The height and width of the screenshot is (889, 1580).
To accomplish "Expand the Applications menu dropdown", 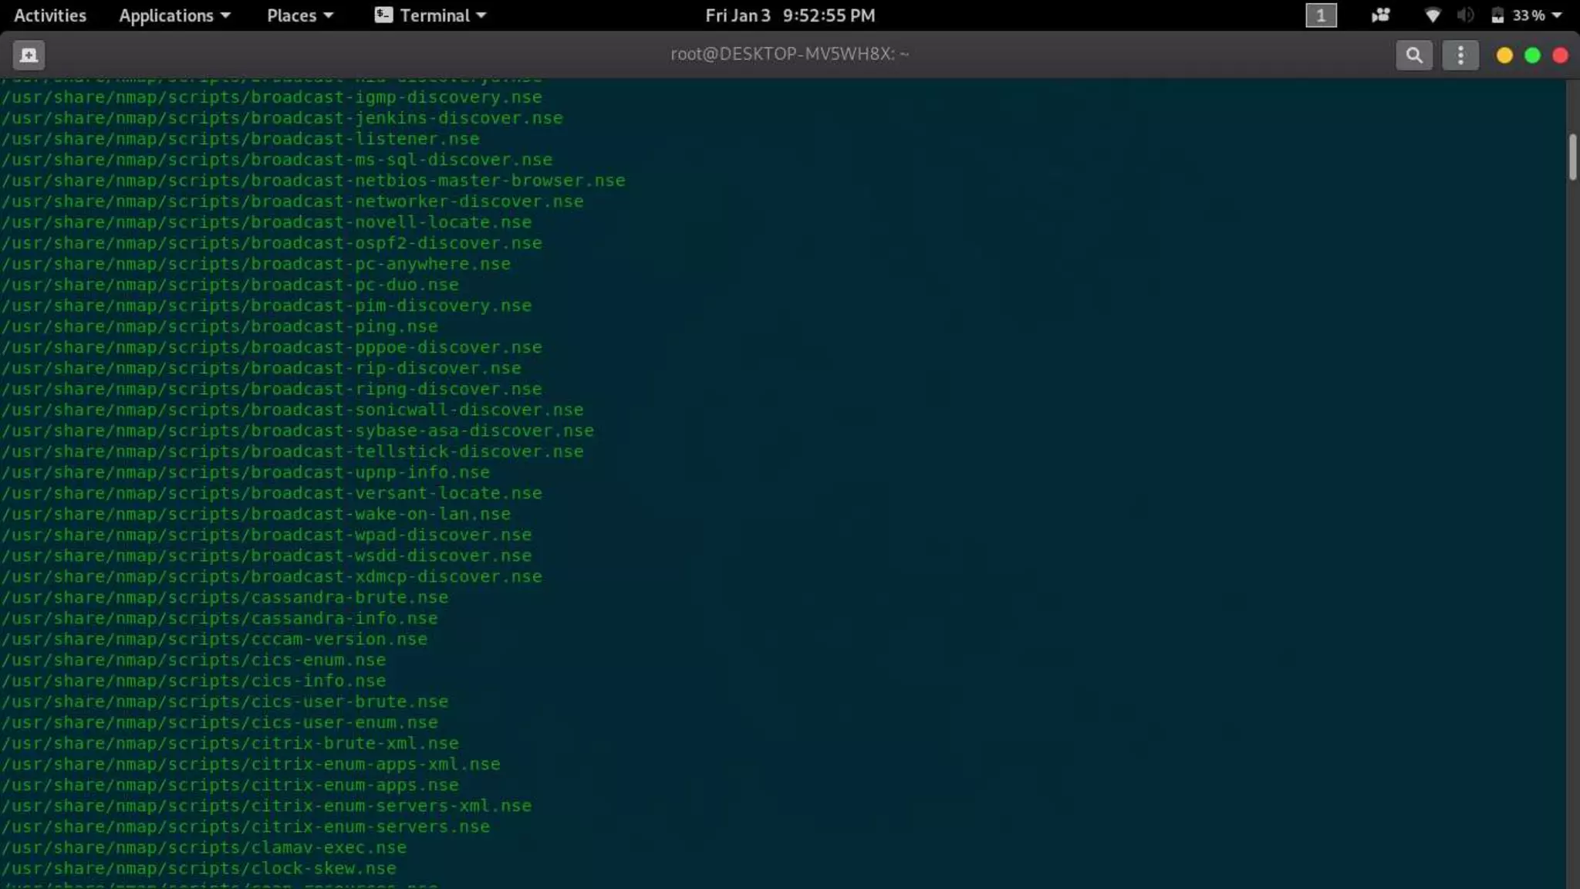I will (174, 15).
